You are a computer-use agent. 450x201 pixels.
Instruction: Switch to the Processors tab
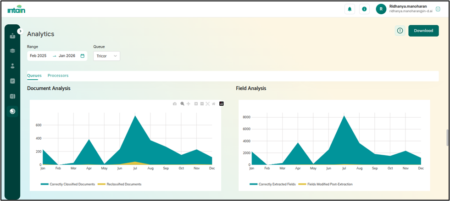[58, 76]
